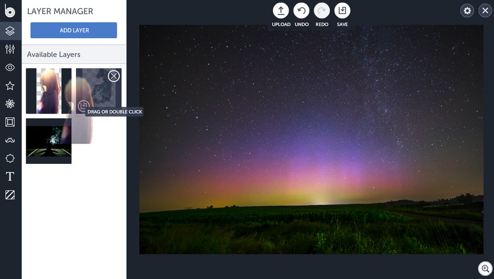Select the girl silhouette layer thumbnail
The width and height of the screenshot is (494, 279).
(x=49, y=91)
